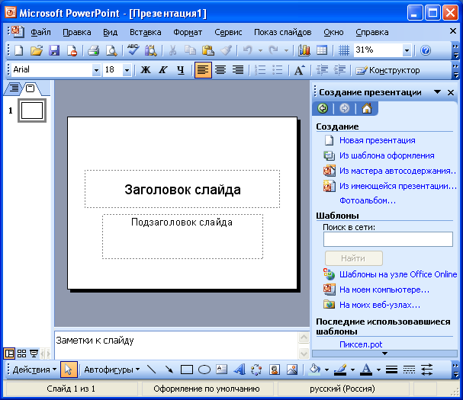463x400 pixels.
Task: Insert a diagram or organization chart
Action: (256, 370)
